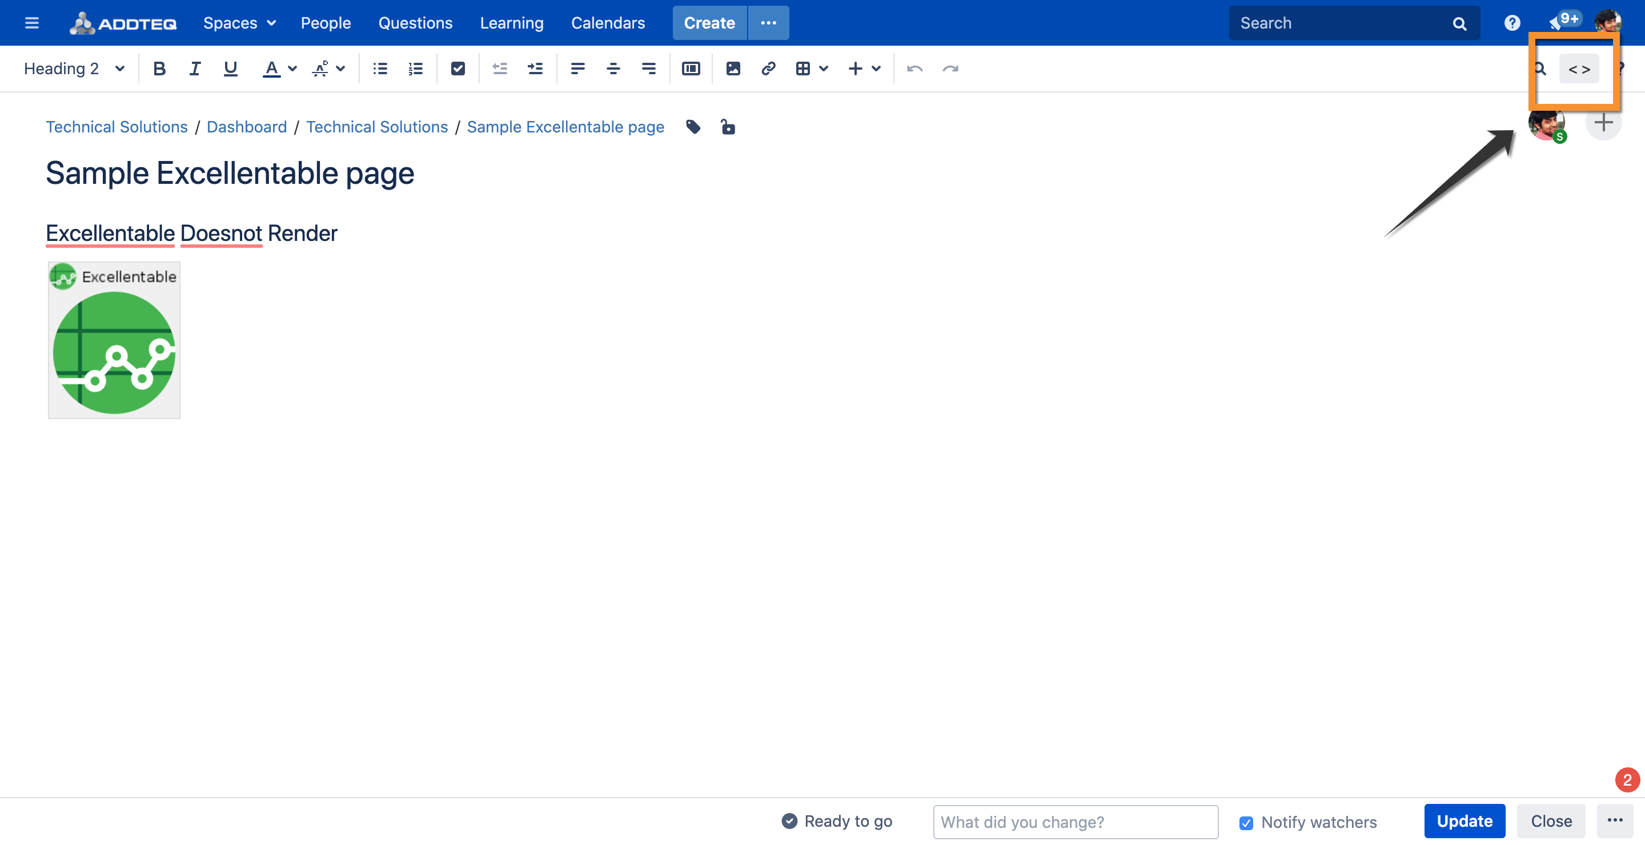Toggle Notify watchers checkbox
The image size is (1645, 845).
(x=1245, y=823)
